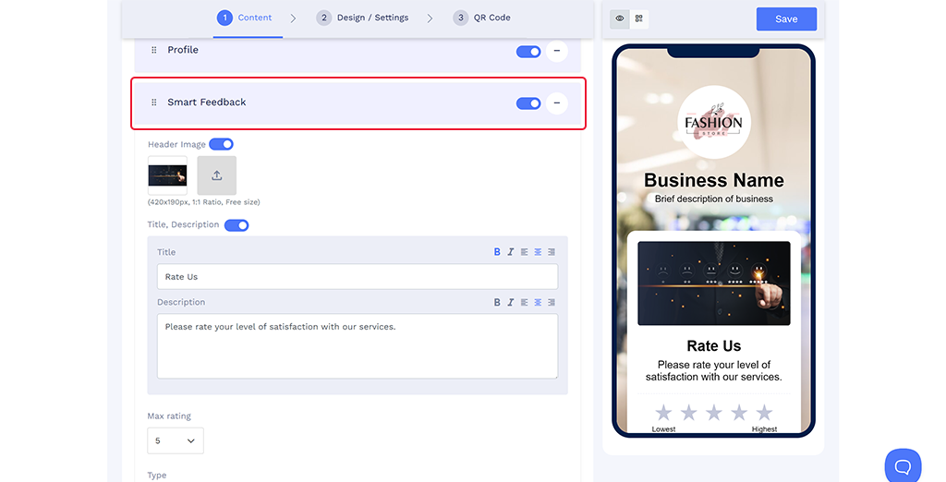
Task: Click the header image upload icon
Action: coord(216,175)
